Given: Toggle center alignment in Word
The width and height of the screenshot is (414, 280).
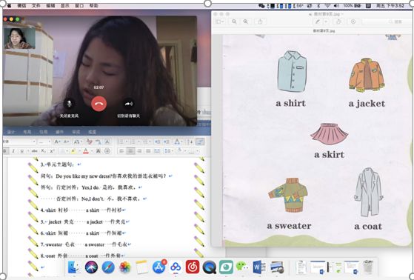Looking at the screenshot, I should 130,151.
